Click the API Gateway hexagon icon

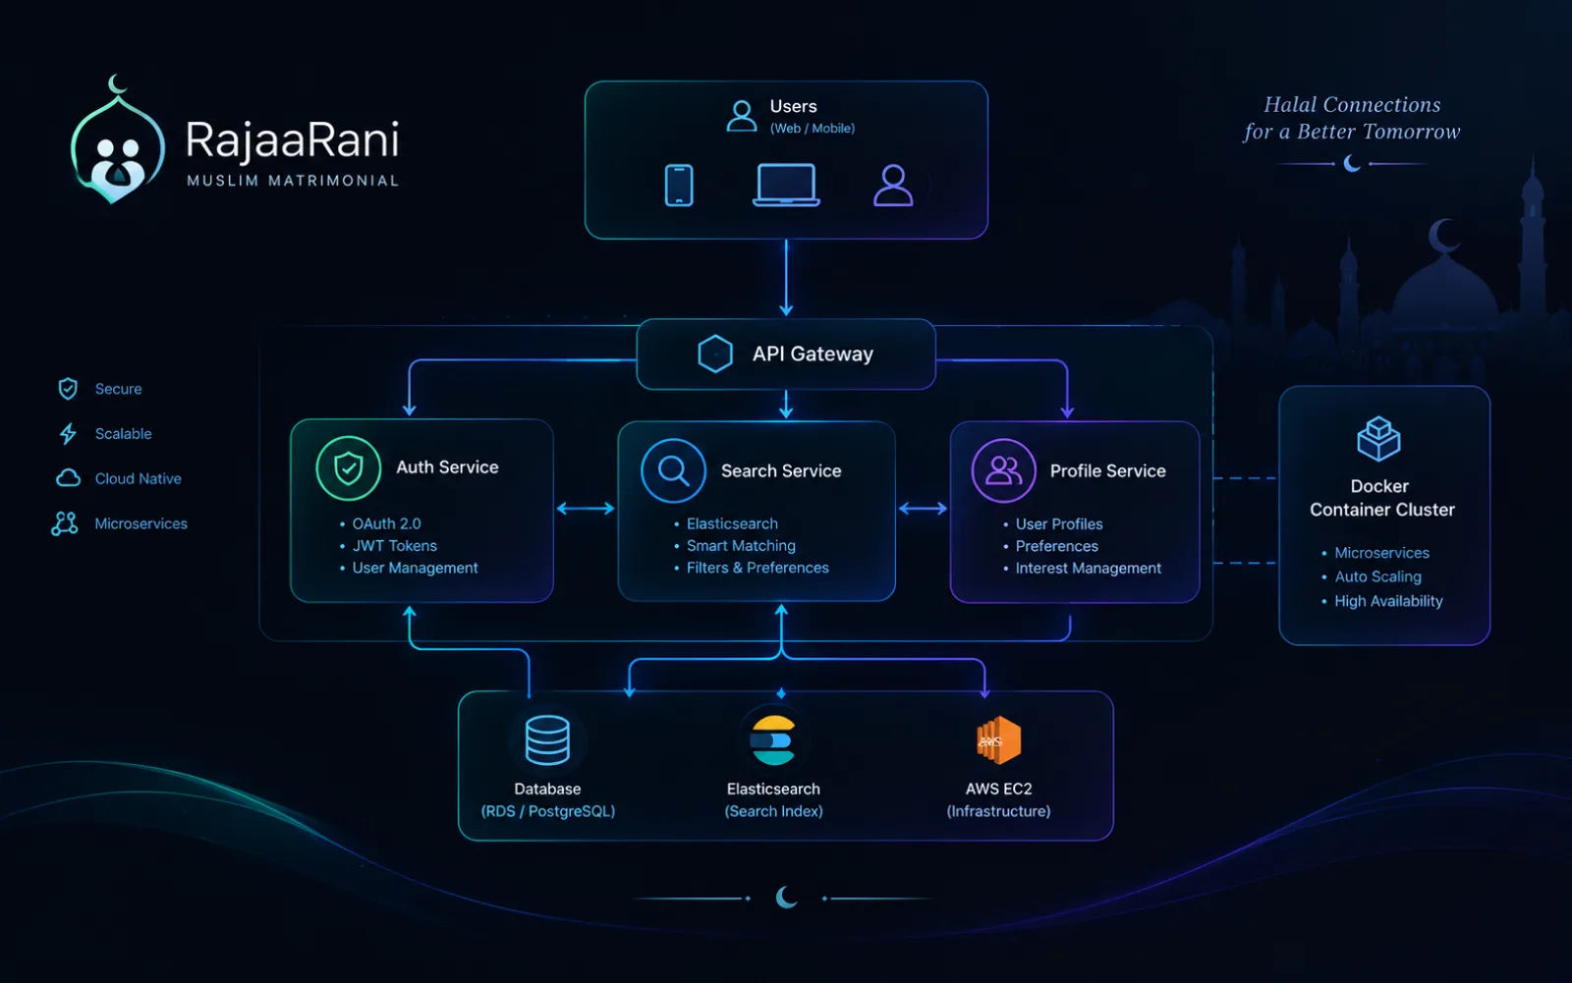click(x=715, y=354)
